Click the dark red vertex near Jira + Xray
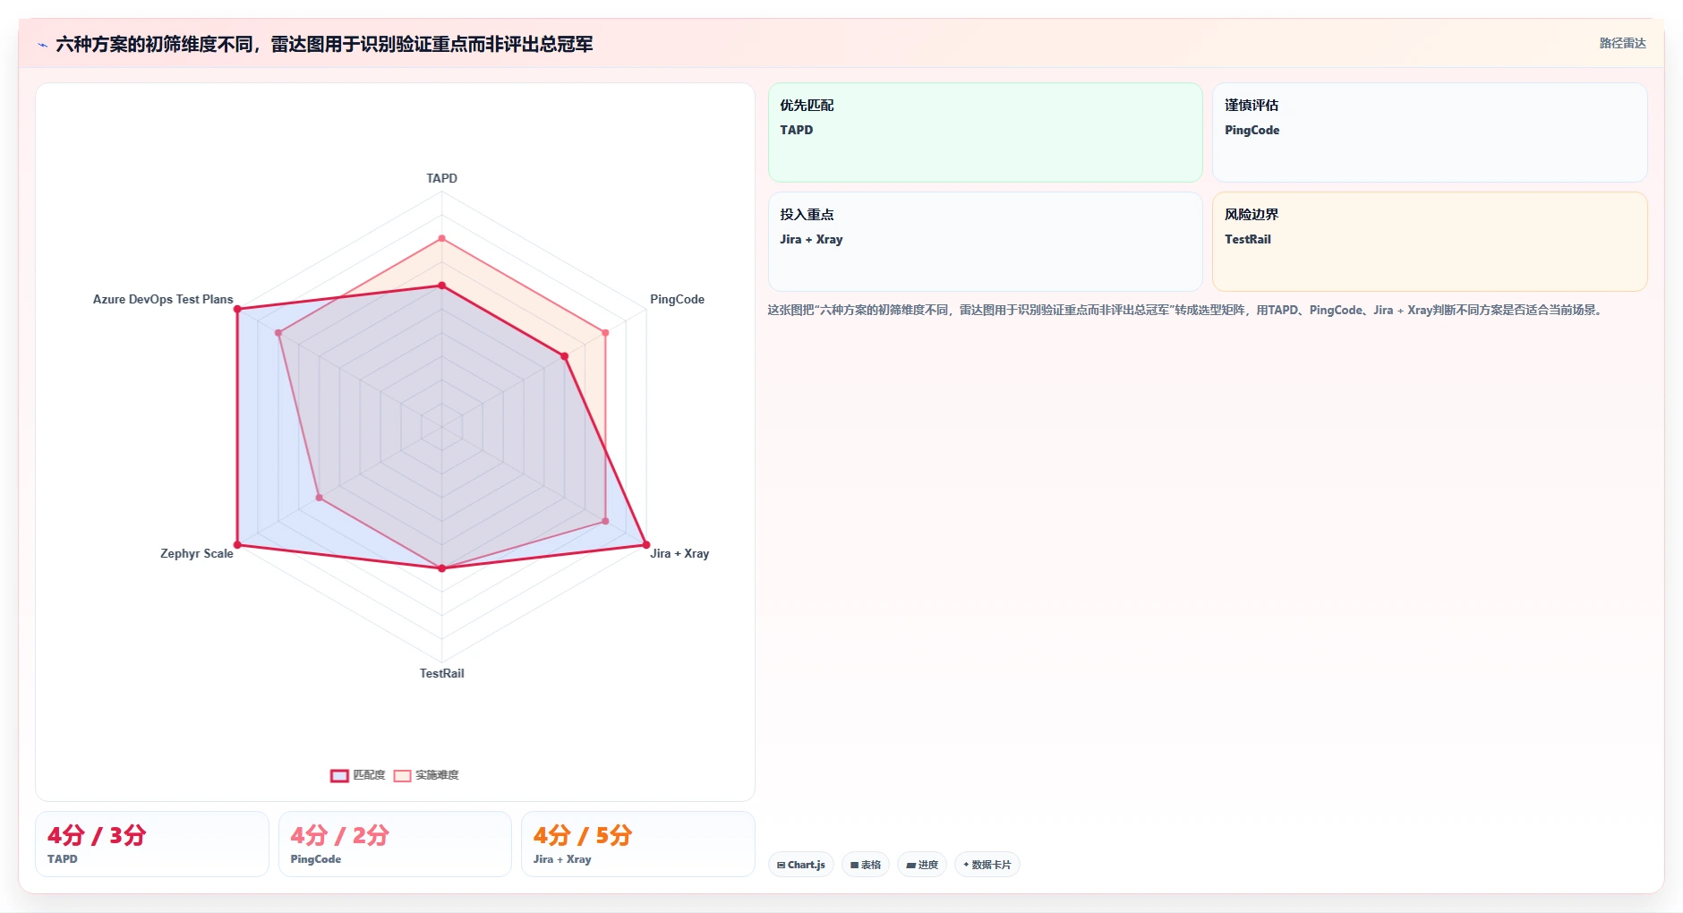The image size is (1683, 913). click(x=645, y=544)
